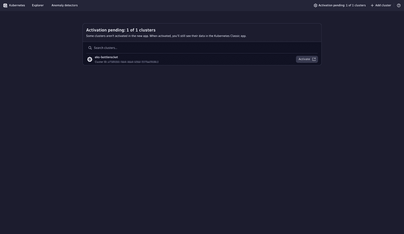Click the magnifier icon in cluster search
Image resolution: width=404 pixels, height=234 pixels.
[90, 48]
